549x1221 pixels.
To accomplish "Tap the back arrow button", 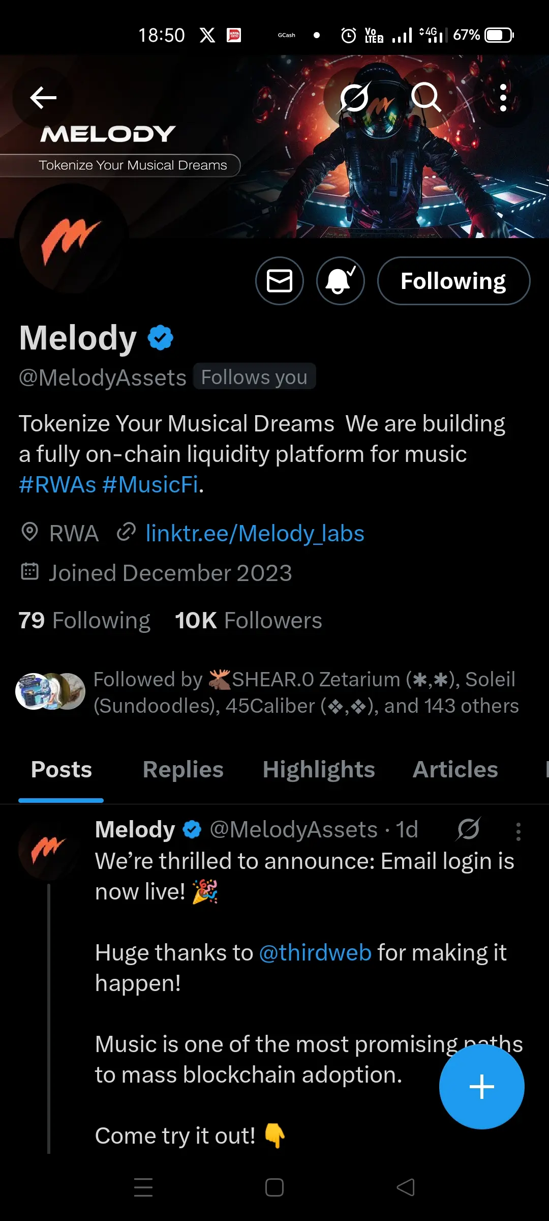I will pos(43,98).
